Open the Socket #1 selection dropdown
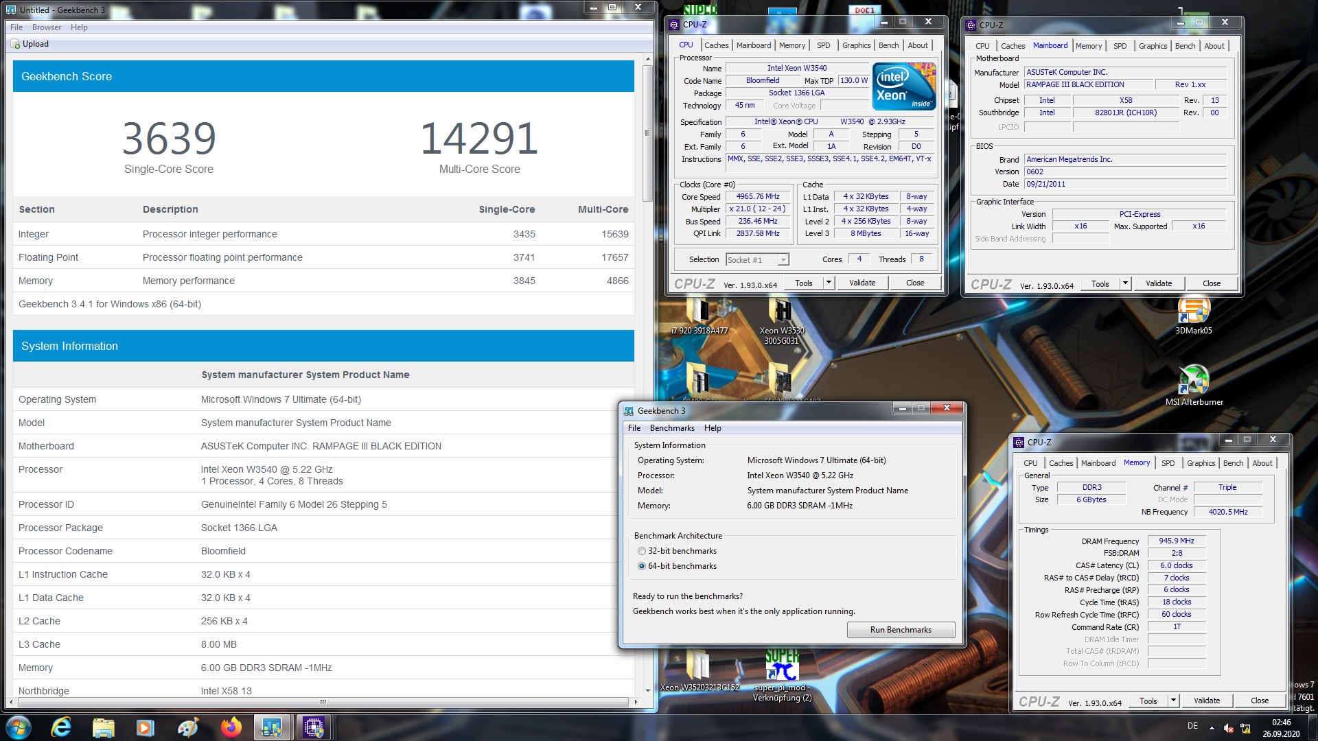Screen dimensions: 1318x741 coord(783,260)
